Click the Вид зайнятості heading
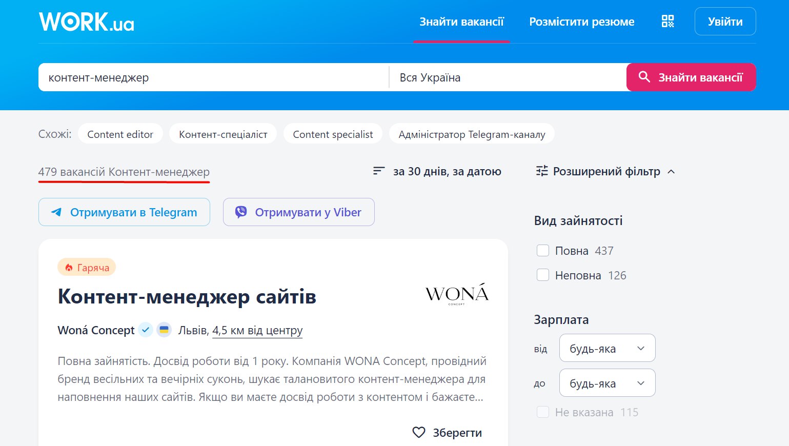This screenshot has width=789, height=446. click(578, 221)
